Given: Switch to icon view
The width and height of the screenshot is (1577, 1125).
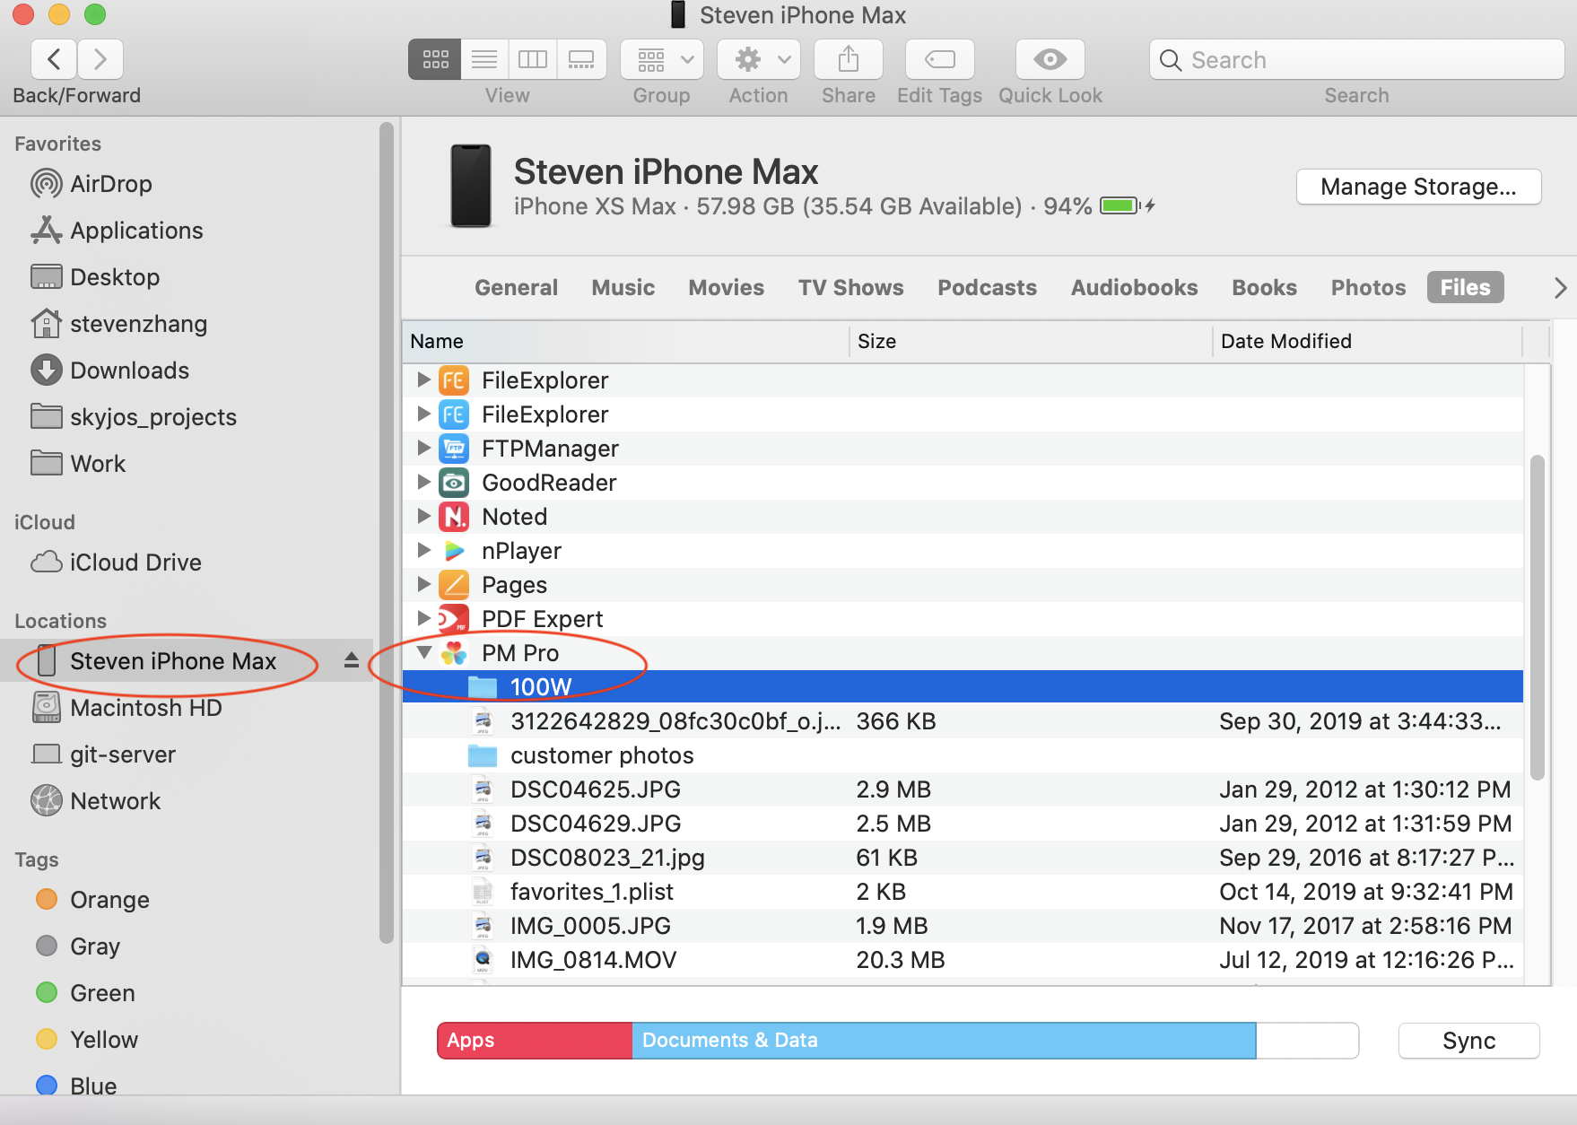Looking at the screenshot, I should [435, 60].
